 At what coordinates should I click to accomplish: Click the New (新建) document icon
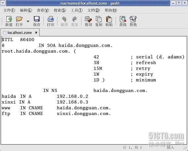click(9, 19)
